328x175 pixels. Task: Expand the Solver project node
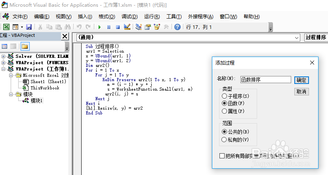coord(3,56)
